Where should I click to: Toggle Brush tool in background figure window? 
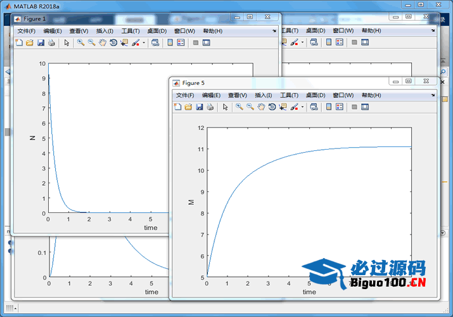point(294,42)
